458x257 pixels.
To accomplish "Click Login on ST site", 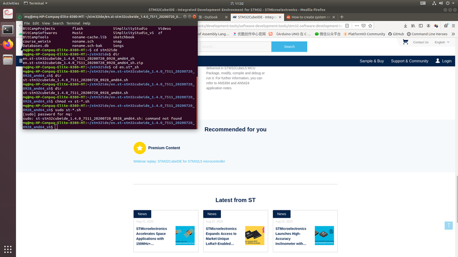I will coord(443,61).
